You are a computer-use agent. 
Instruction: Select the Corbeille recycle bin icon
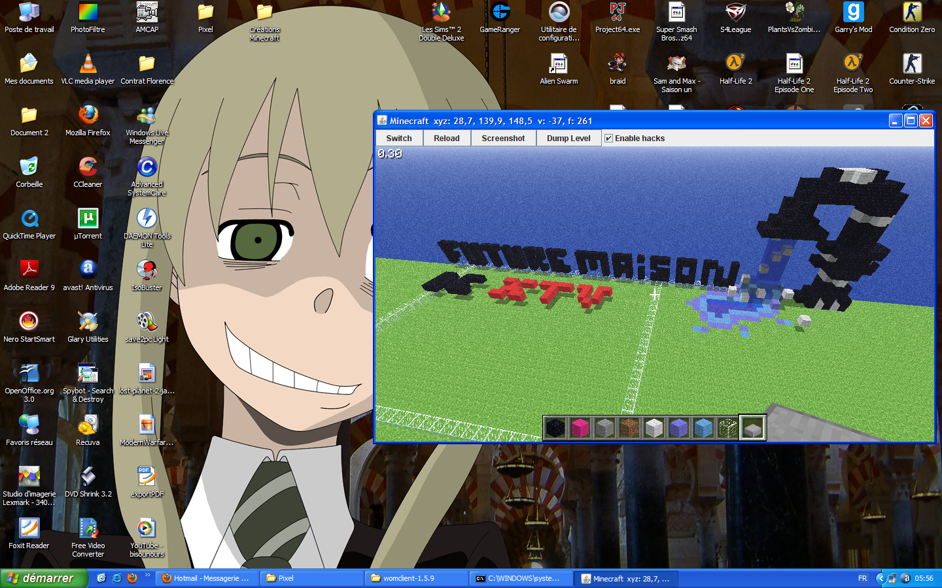(29, 172)
